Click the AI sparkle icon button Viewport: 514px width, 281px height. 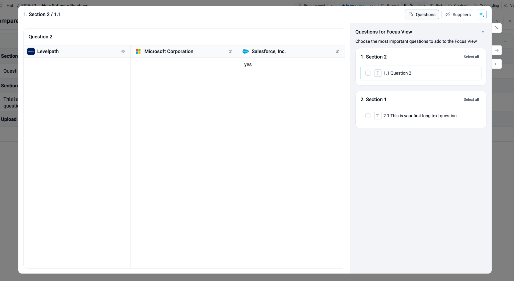coord(481,15)
